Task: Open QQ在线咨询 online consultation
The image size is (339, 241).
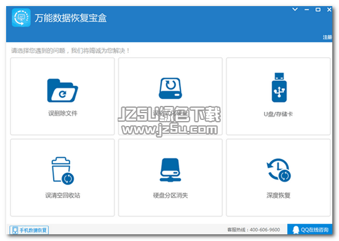Action: 310,229
